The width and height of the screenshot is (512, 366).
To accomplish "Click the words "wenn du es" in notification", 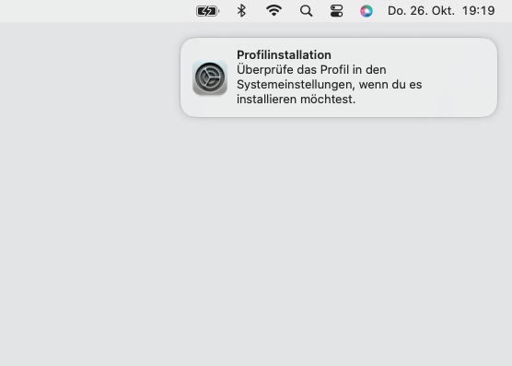I will (390, 85).
